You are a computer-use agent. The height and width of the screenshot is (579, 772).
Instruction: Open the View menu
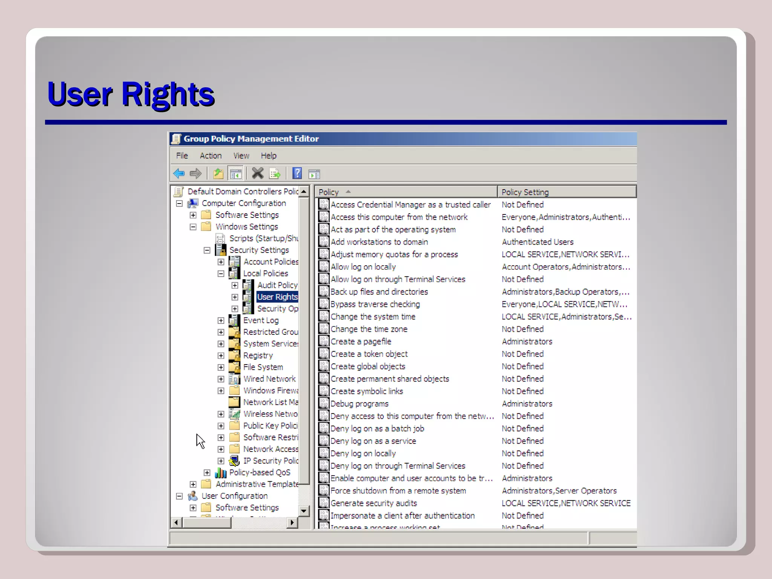(x=241, y=156)
